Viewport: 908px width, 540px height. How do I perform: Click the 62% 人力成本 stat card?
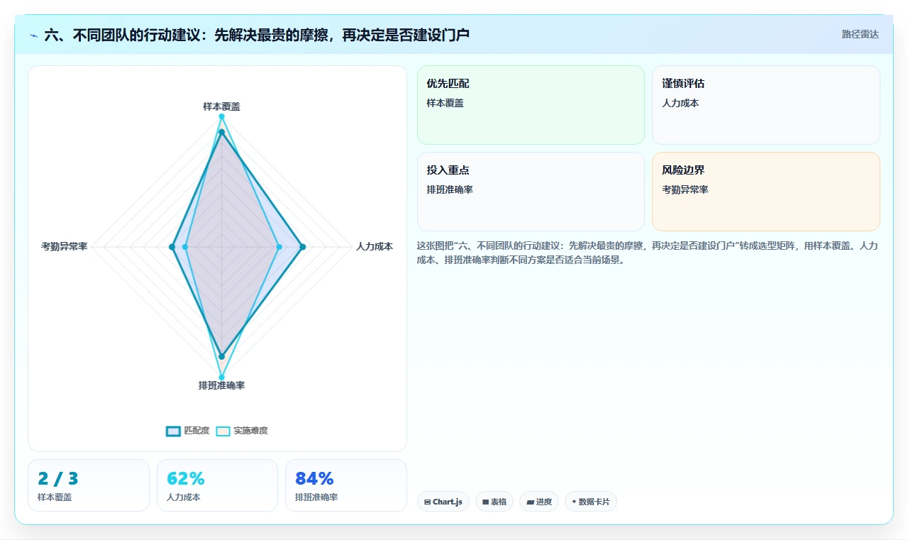tap(217, 485)
